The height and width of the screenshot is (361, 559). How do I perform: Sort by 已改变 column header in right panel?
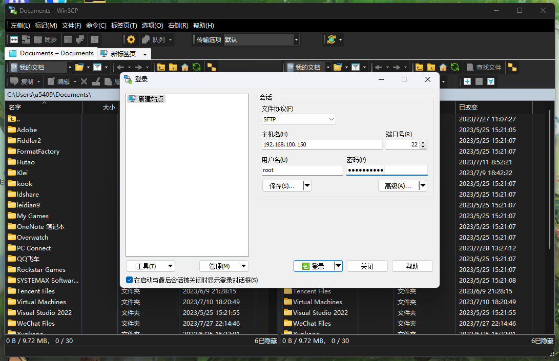[493, 107]
